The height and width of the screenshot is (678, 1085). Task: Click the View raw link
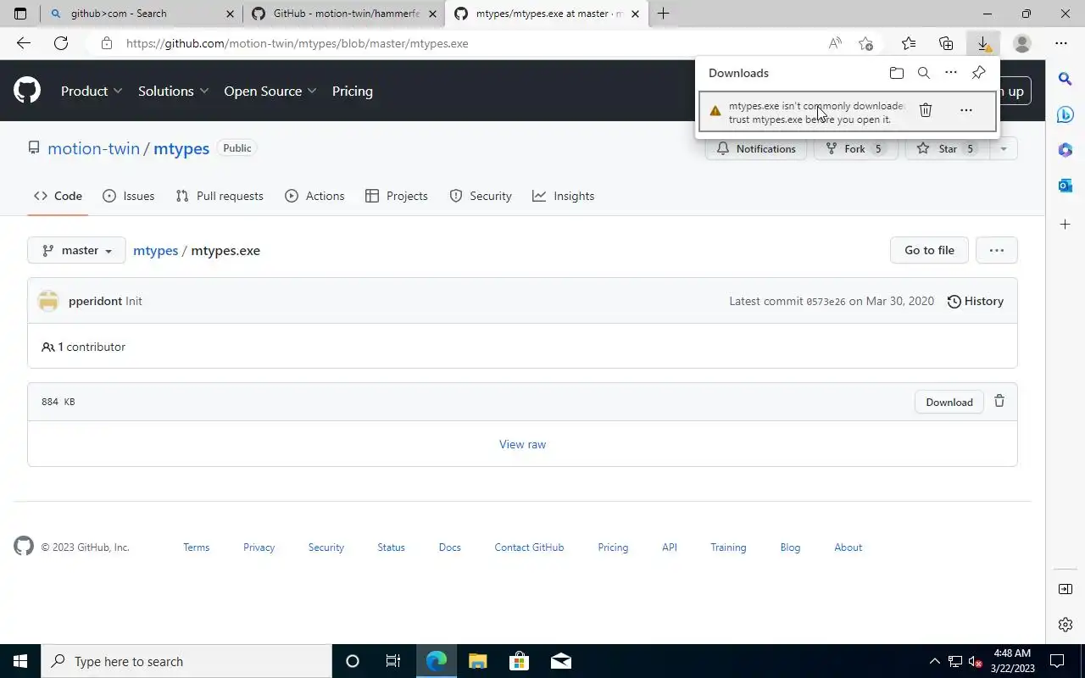[x=522, y=444]
